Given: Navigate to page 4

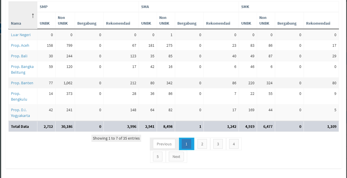Looking at the screenshot, I should tap(234, 144).
